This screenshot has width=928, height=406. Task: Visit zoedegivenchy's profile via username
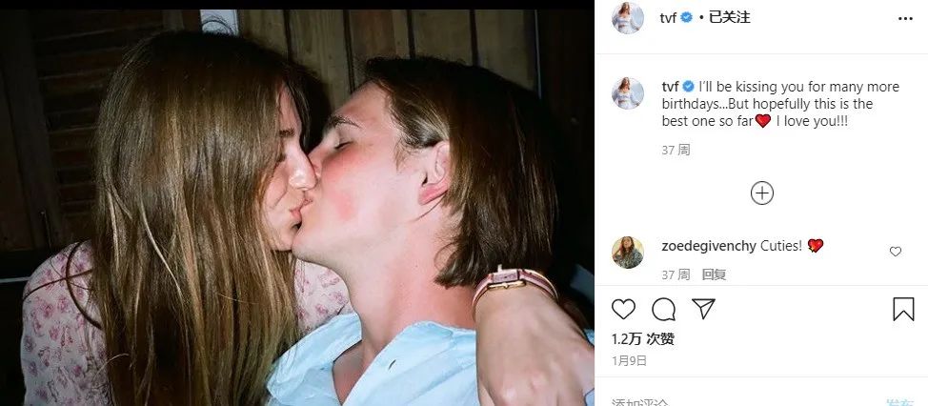point(709,246)
